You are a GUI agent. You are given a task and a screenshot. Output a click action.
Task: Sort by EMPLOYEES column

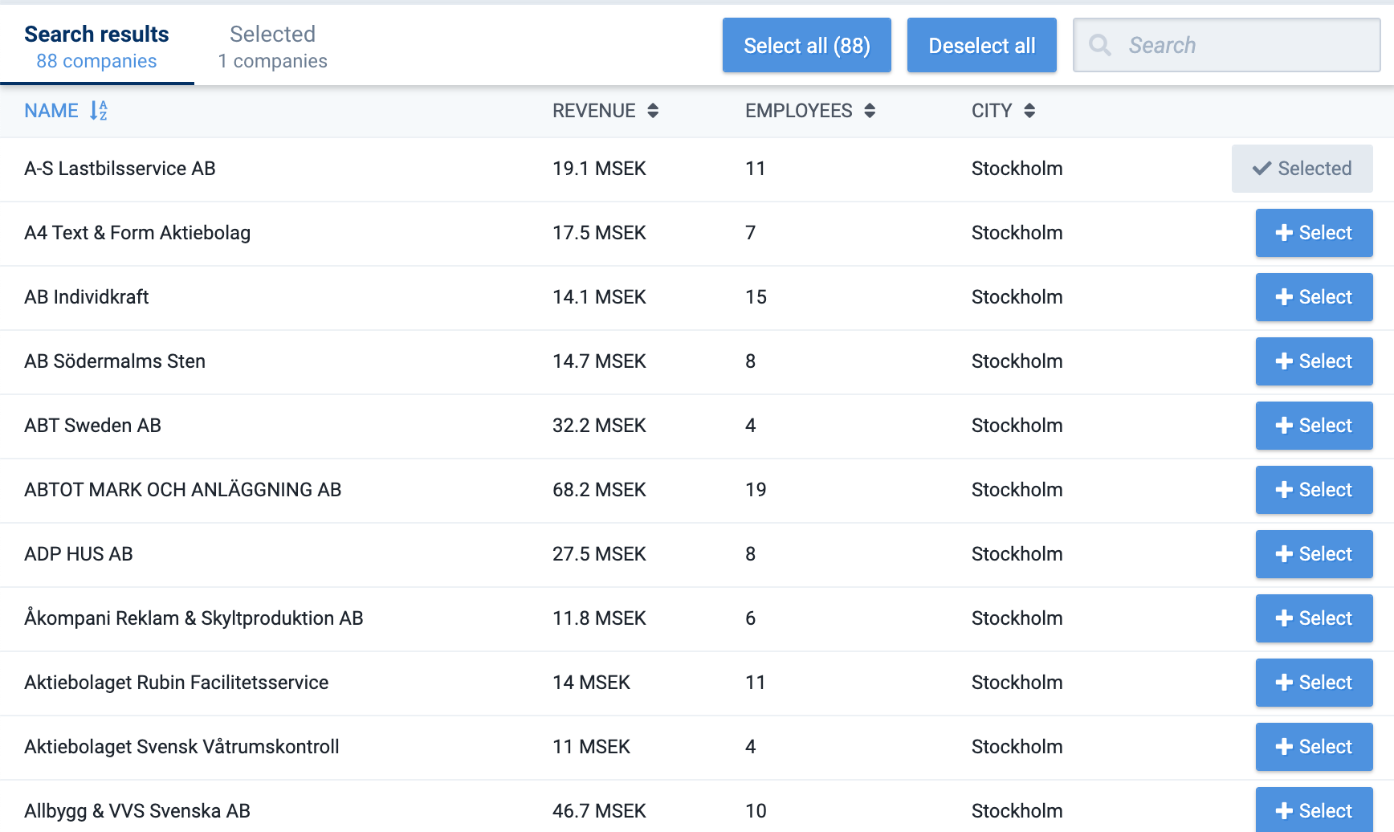point(799,111)
